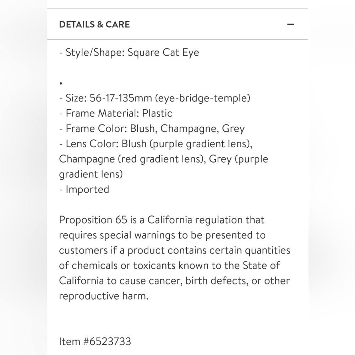Viewport: 355px width, 355px height.
Task: Select the Size: 56-17-135mm text line
Action: 155,98
